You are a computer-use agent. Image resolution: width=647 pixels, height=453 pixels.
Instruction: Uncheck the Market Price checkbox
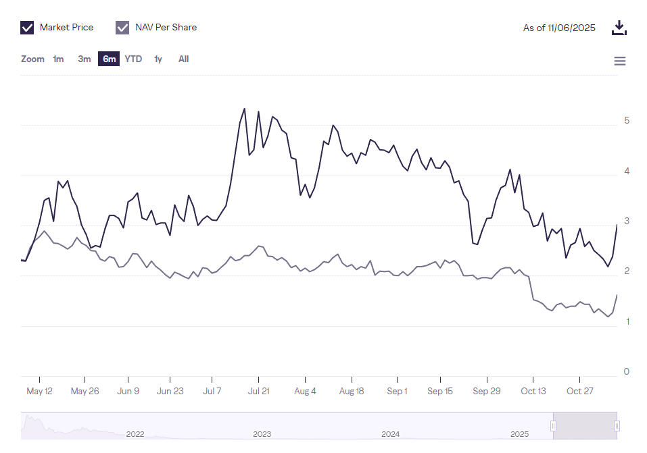[x=26, y=27]
